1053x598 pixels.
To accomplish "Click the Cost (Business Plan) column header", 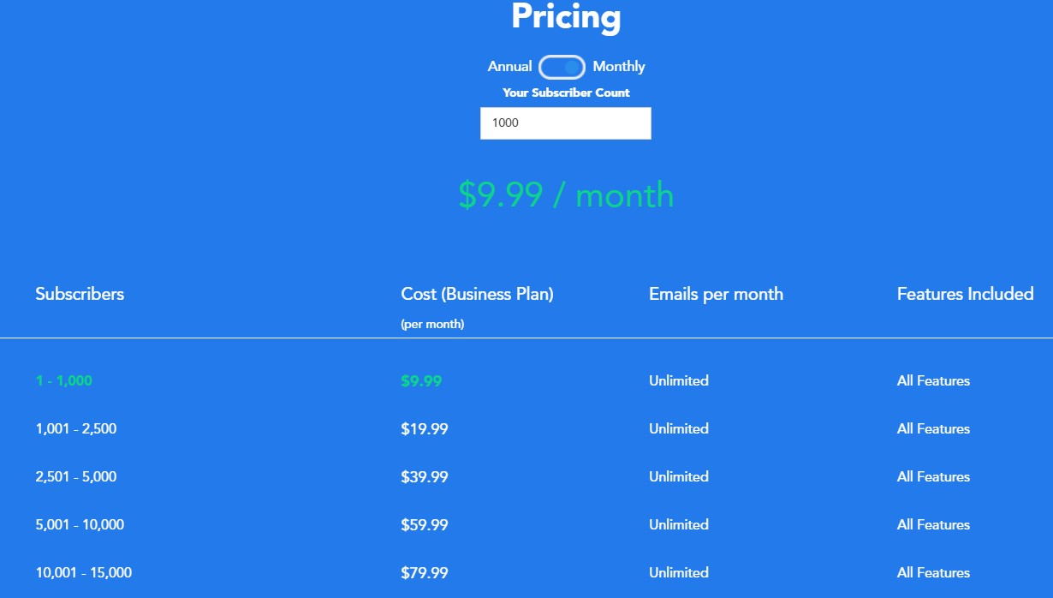I will (x=477, y=294).
